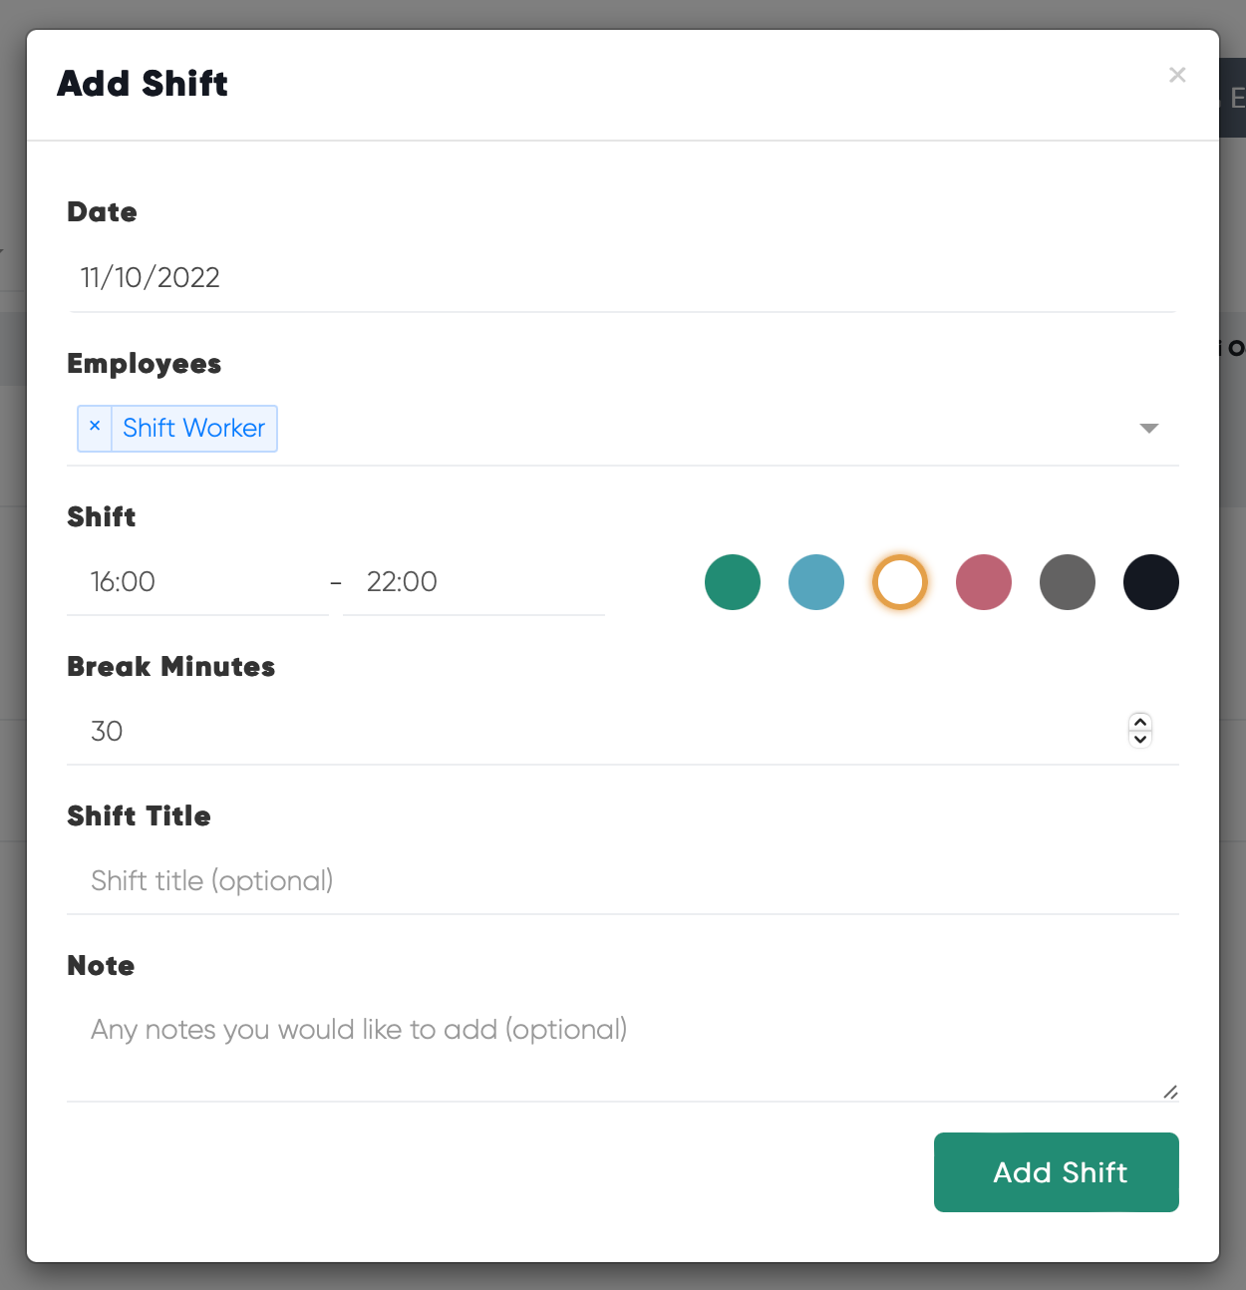The width and height of the screenshot is (1246, 1290).
Task: Remove Shift Worker tag from employees
Action: [95, 427]
